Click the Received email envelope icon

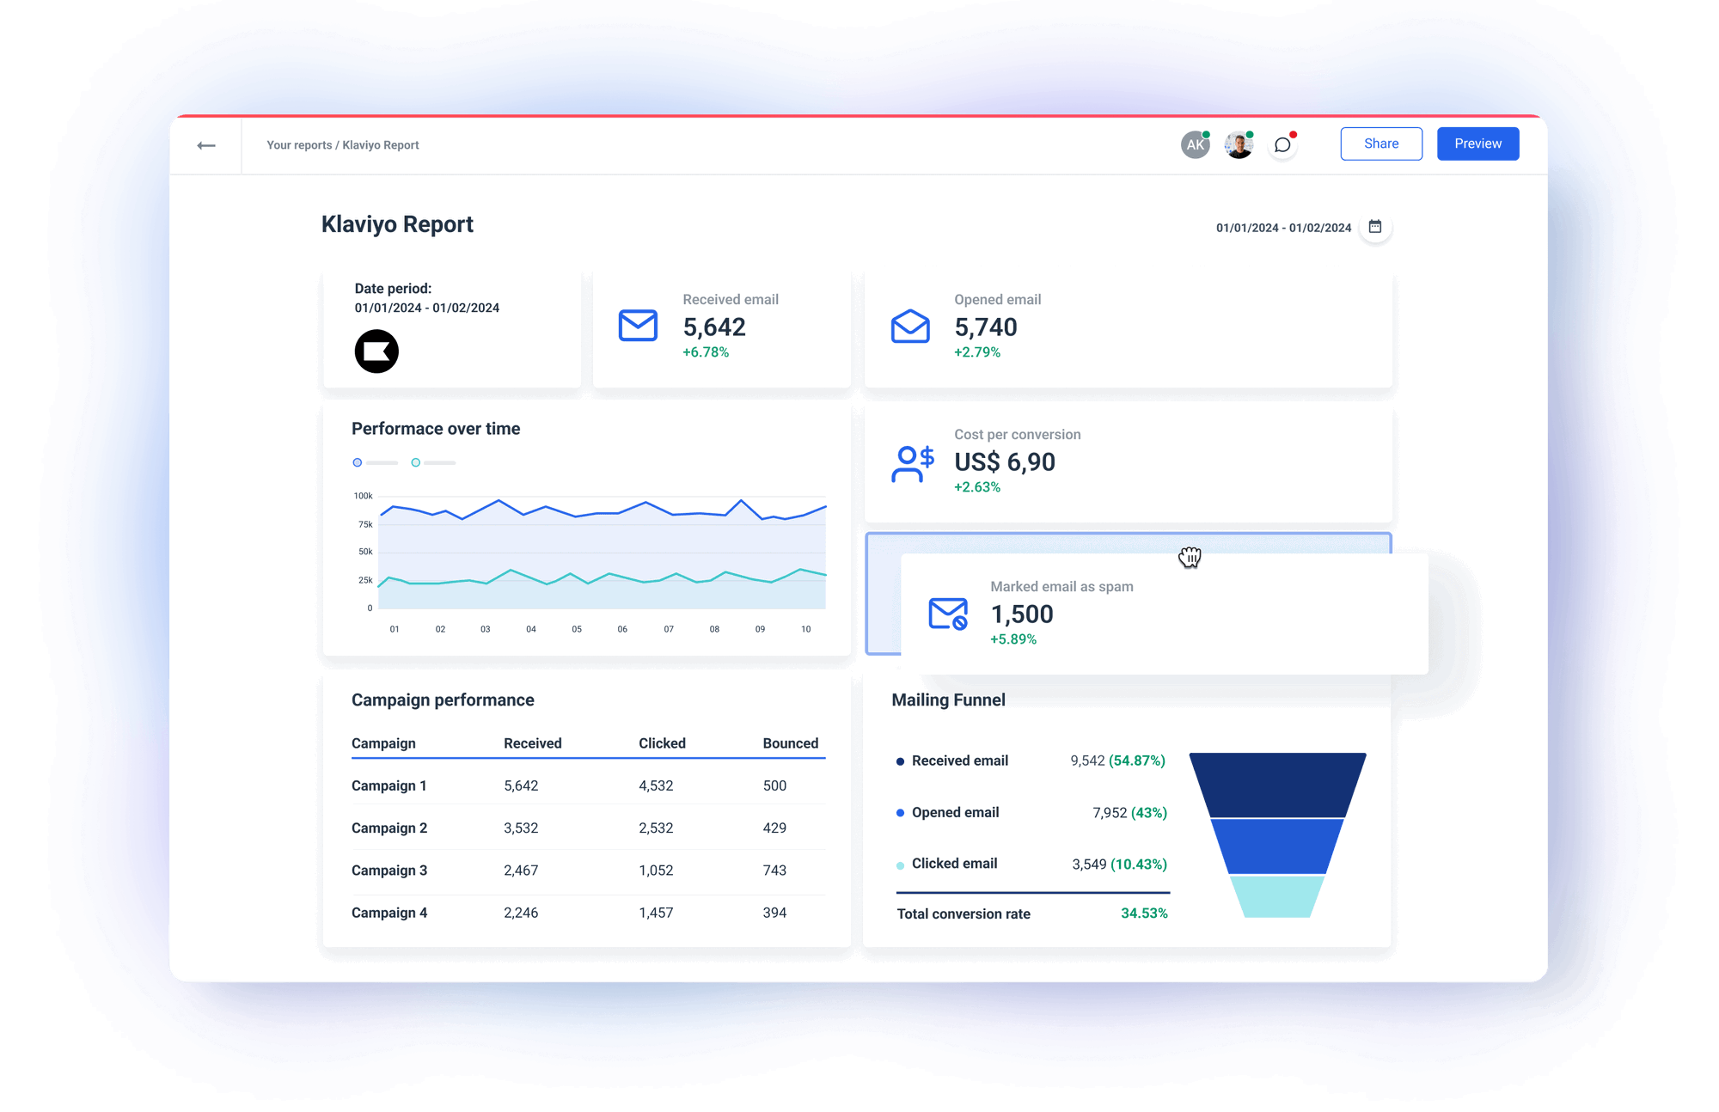637,327
